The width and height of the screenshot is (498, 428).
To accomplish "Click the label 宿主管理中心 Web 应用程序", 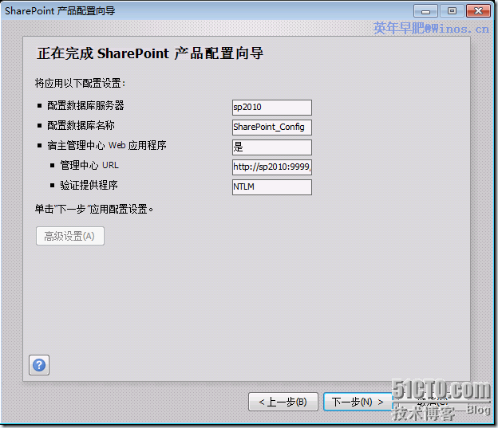I will (107, 145).
